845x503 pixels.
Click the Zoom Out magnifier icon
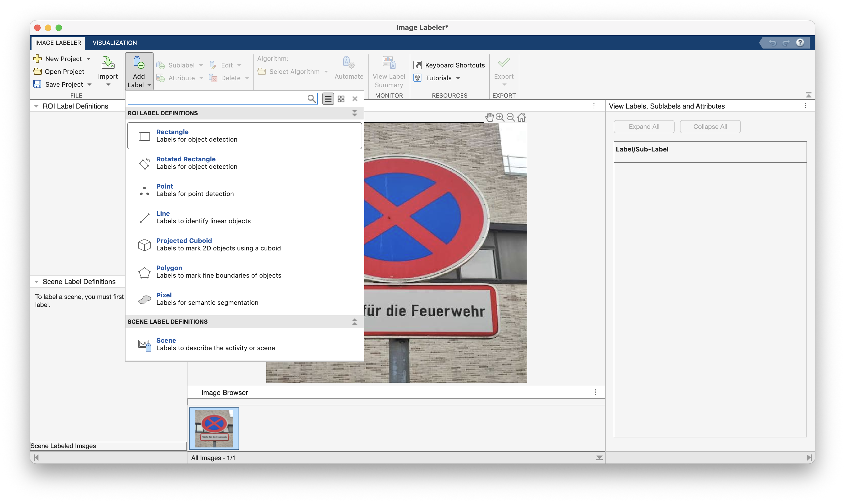coord(510,117)
